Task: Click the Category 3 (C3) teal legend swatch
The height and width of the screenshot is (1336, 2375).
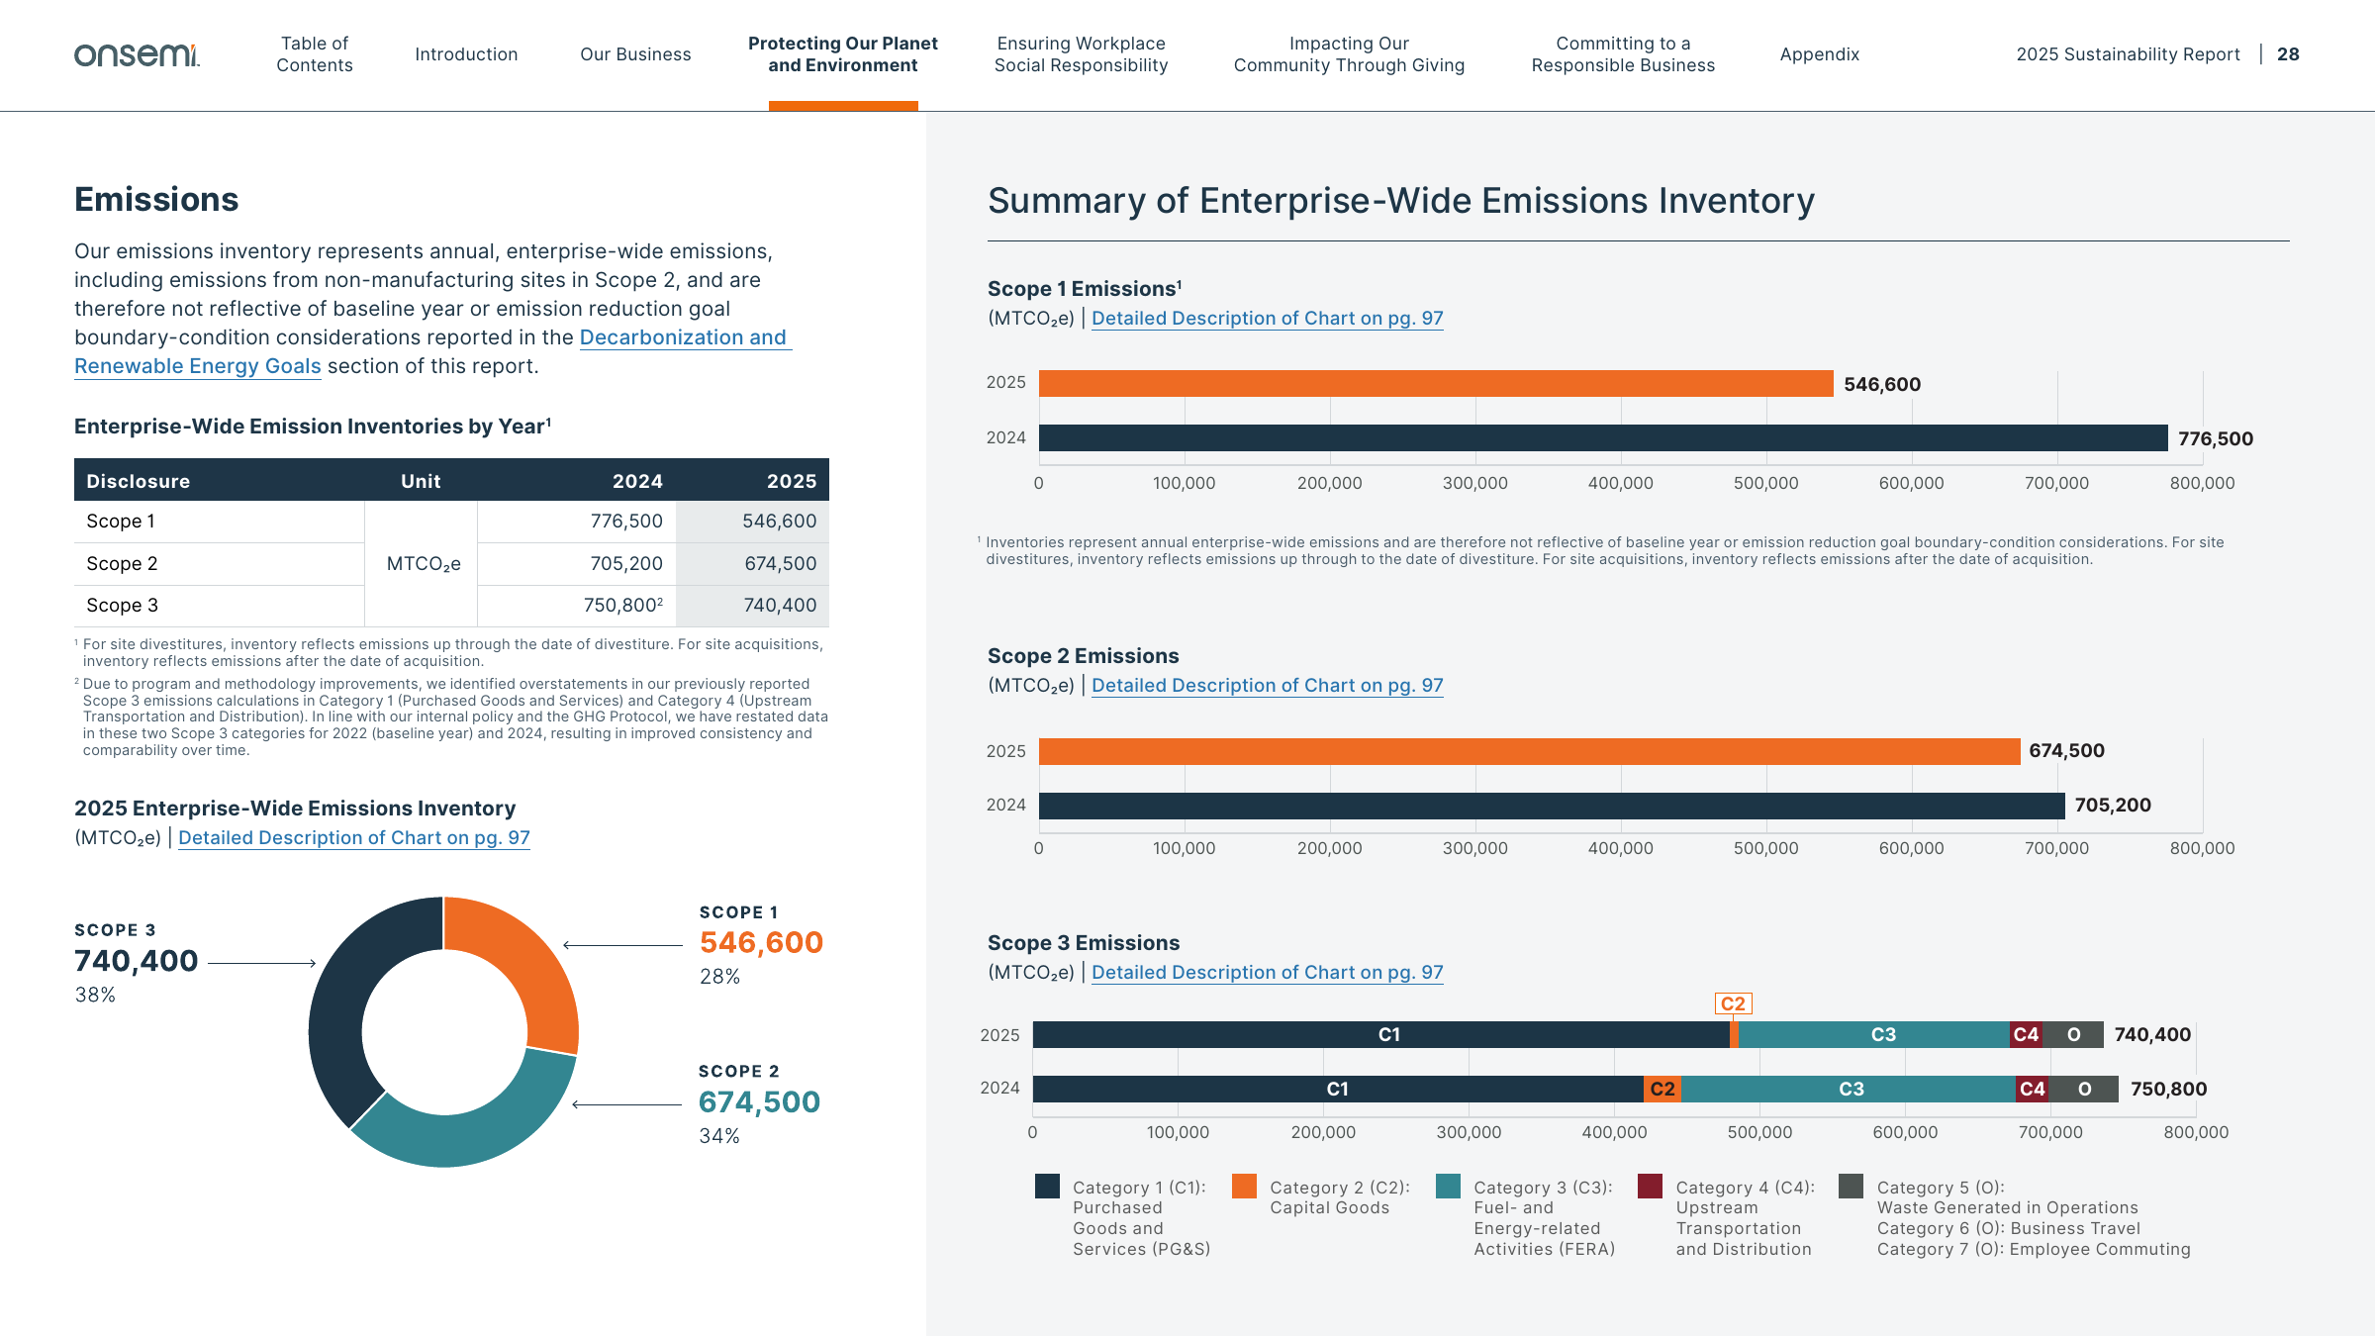Action: [1448, 1186]
